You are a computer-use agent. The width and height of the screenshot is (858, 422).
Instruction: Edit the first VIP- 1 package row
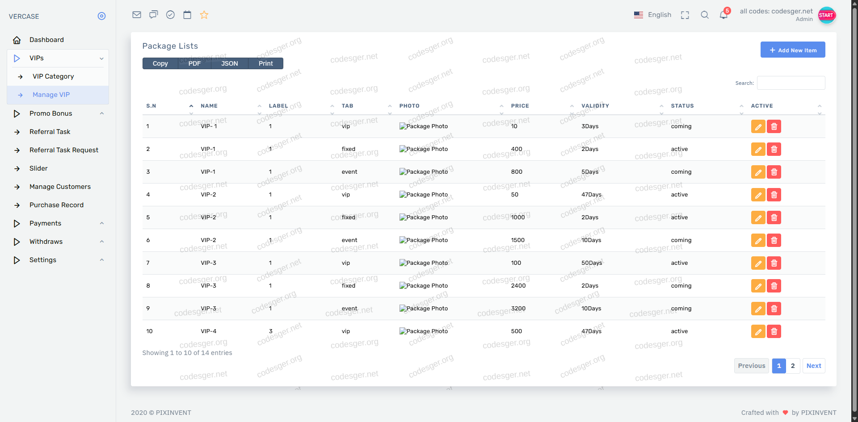coord(758,127)
